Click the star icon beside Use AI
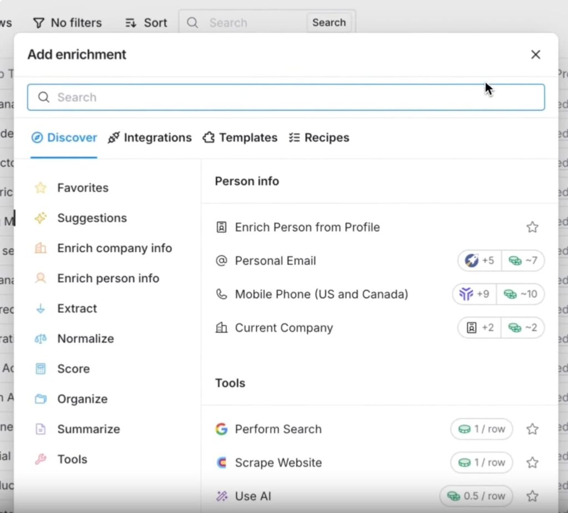 tap(532, 496)
